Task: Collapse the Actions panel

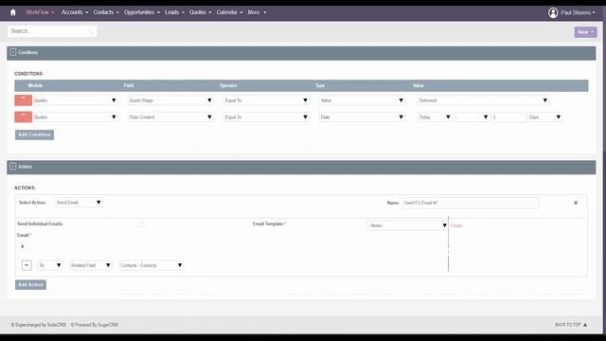Action: (x=13, y=167)
